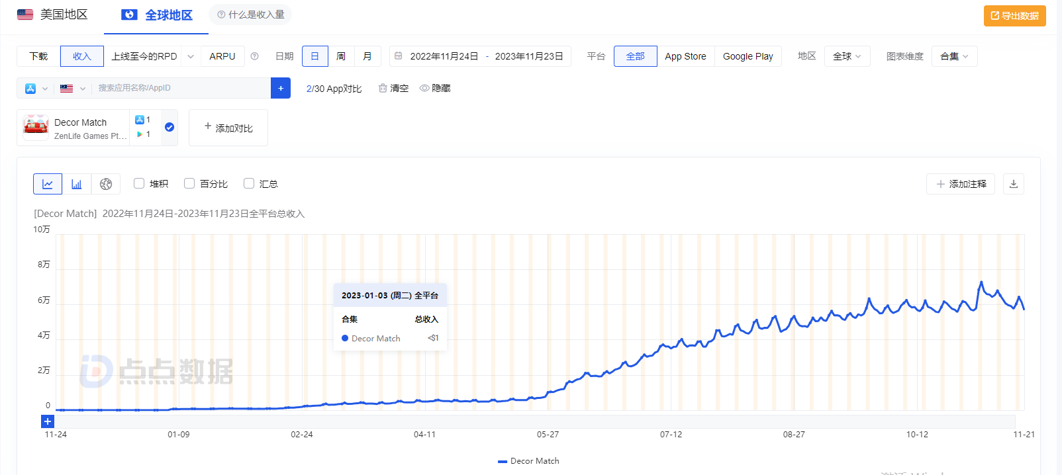Viewport: 1062px width, 475px height.
Task: Switch to bar chart view
Action: click(x=77, y=184)
